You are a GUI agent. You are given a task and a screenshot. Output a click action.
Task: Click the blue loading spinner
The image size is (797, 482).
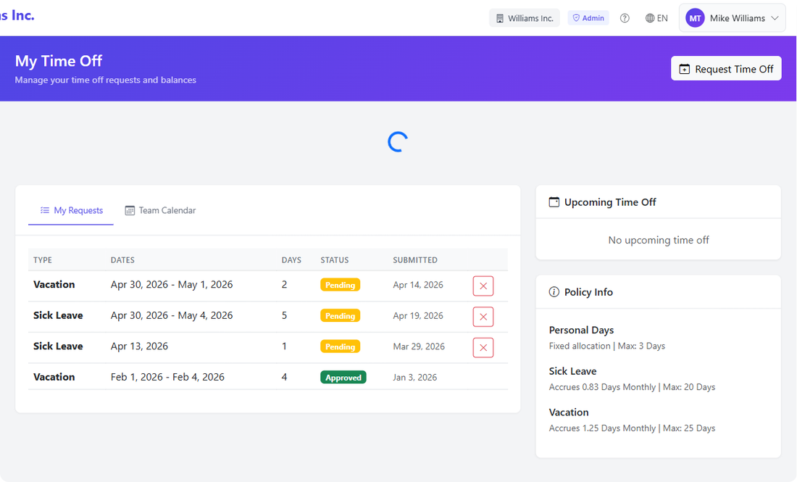(x=396, y=142)
